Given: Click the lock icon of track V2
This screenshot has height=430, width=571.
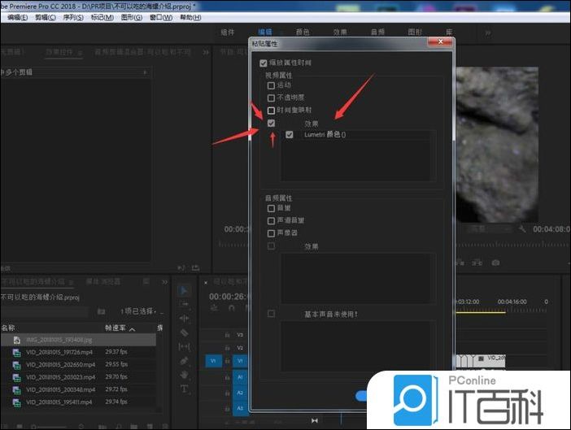Looking at the screenshot, I should point(227,348).
